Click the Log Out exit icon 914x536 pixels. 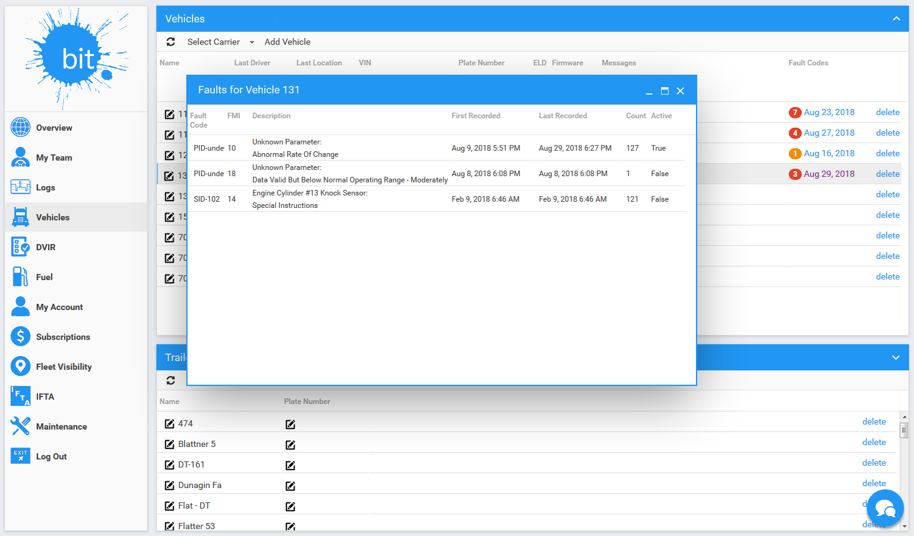(21, 456)
